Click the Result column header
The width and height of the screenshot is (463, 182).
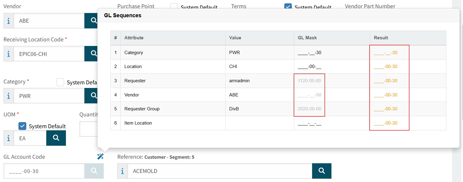[x=381, y=38]
